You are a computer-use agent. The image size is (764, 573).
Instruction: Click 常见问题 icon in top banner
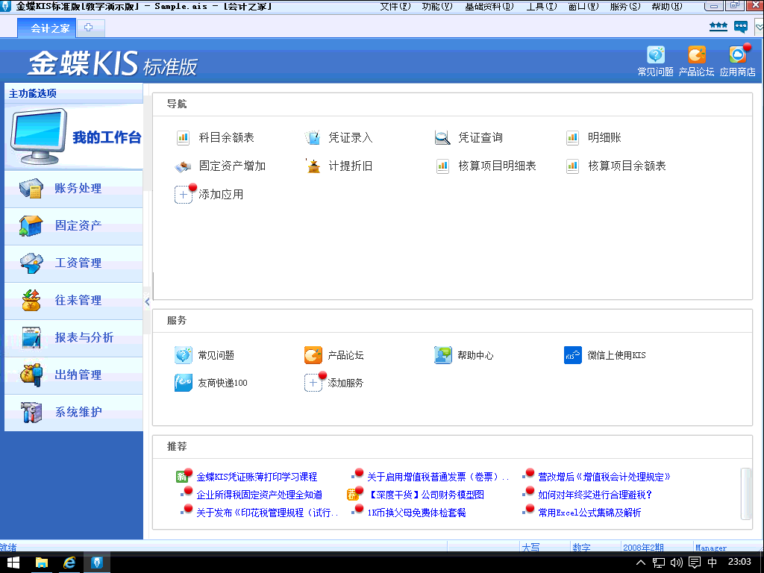pyautogui.click(x=655, y=54)
